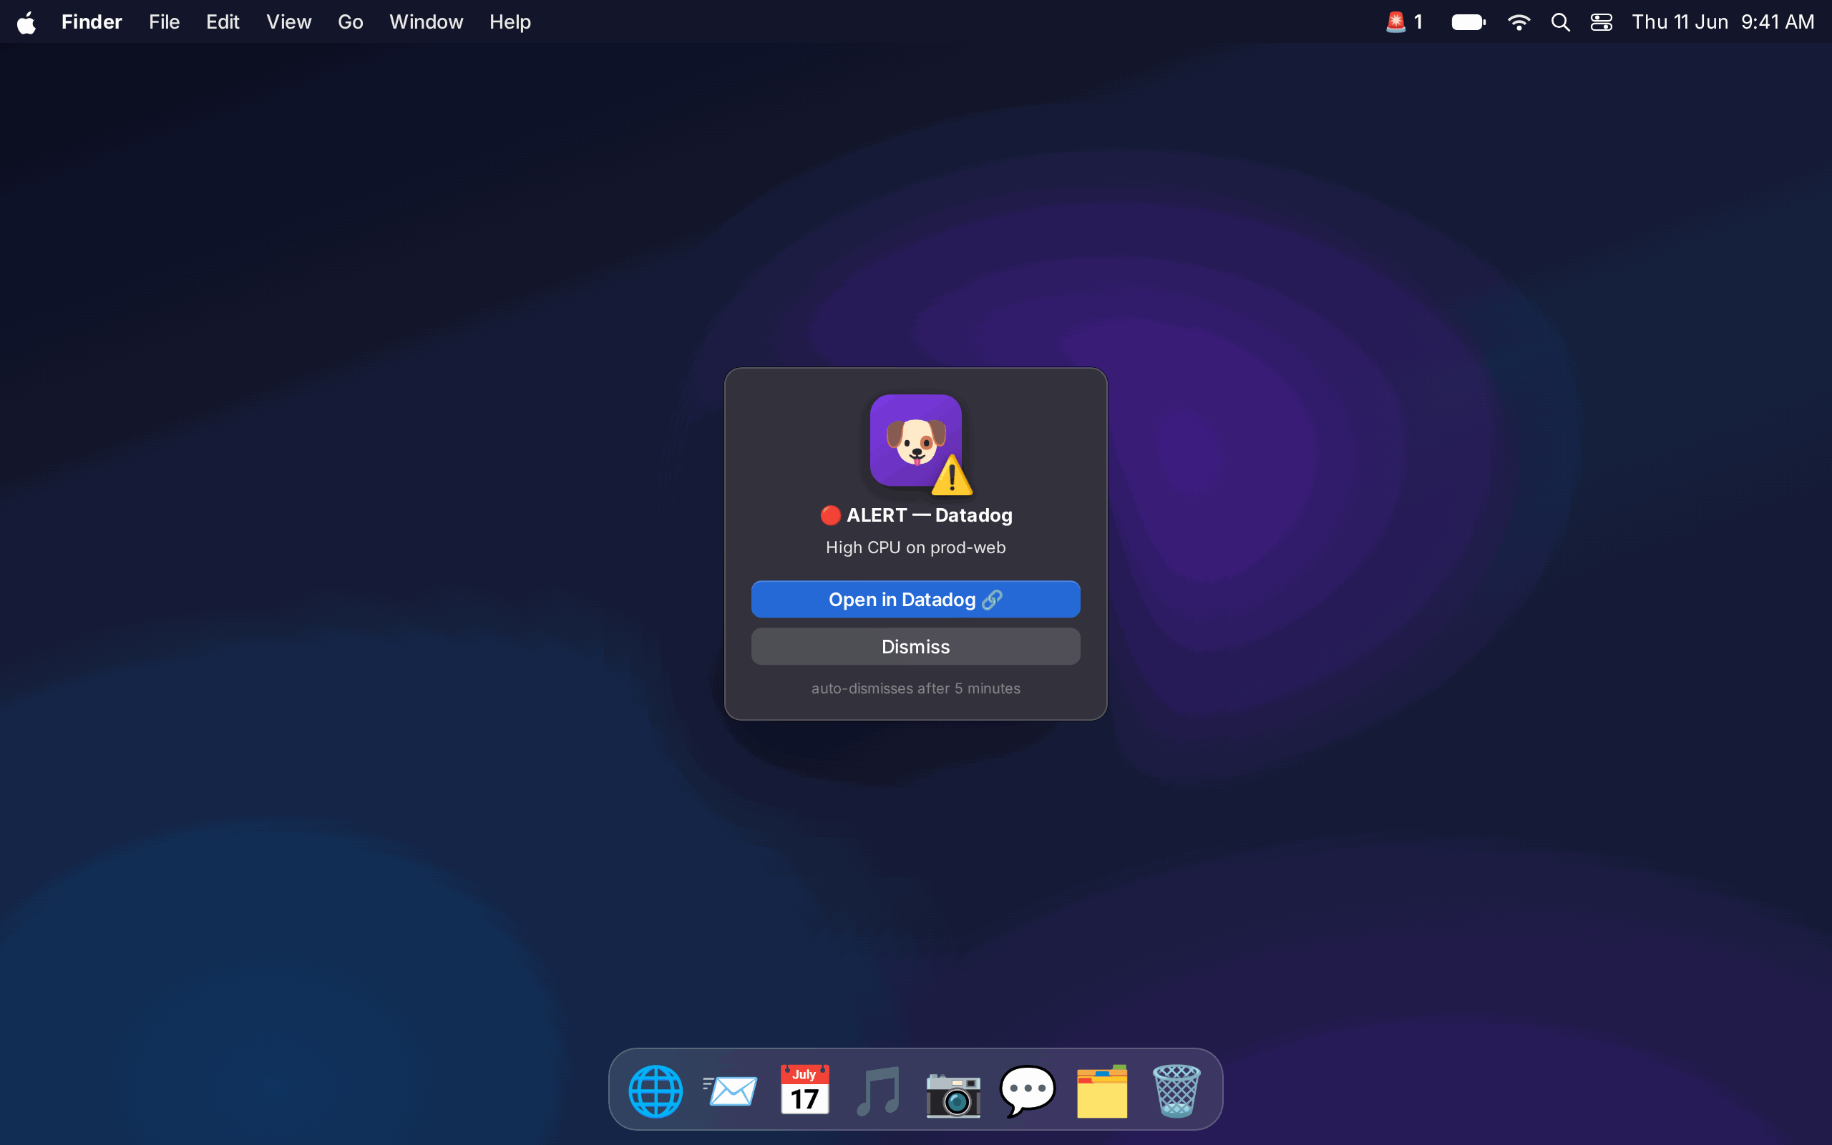Open the Messages speech bubble in Dock

tap(1028, 1091)
